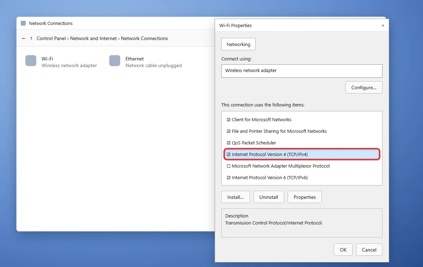Click the Wi-Fi Properties dialog title
The width and height of the screenshot is (423, 267).
235,26
